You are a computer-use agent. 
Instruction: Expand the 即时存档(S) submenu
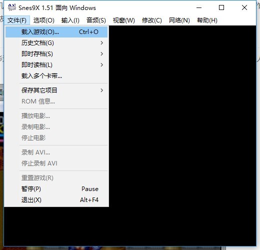56,54
